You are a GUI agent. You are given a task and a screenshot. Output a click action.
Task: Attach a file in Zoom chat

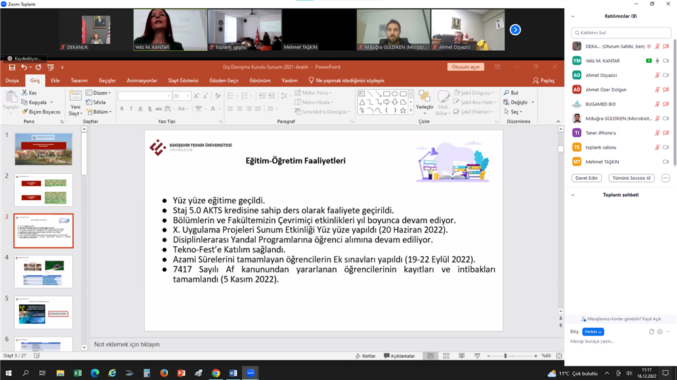pyautogui.click(x=651, y=332)
